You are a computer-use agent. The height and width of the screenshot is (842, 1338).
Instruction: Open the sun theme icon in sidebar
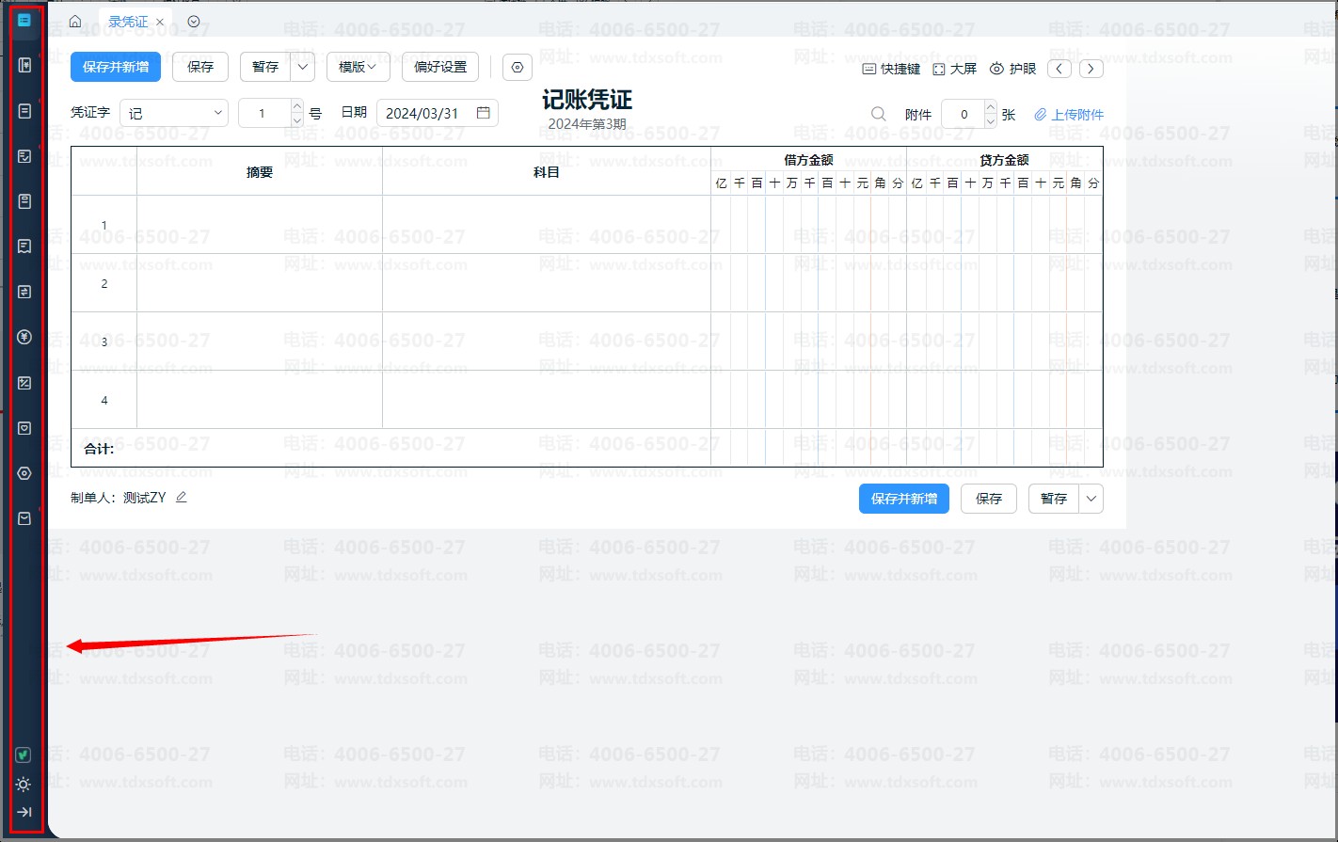click(x=24, y=784)
